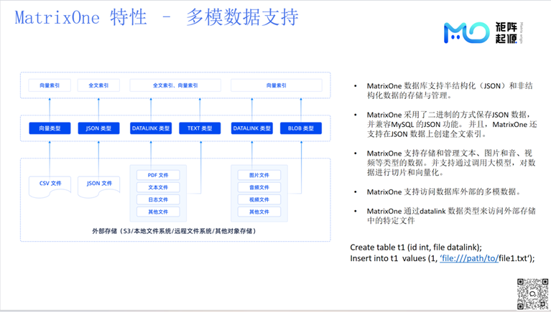Click the MO logo graphic
Image resolution: width=551 pixels, height=312 pixels.
[x=467, y=33]
